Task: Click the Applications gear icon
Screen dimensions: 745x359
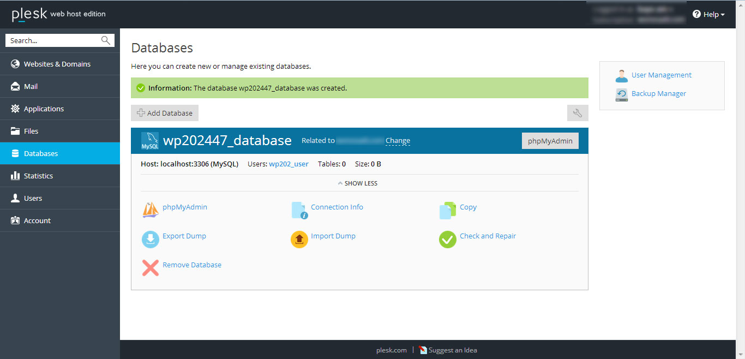Action: (15, 109)
